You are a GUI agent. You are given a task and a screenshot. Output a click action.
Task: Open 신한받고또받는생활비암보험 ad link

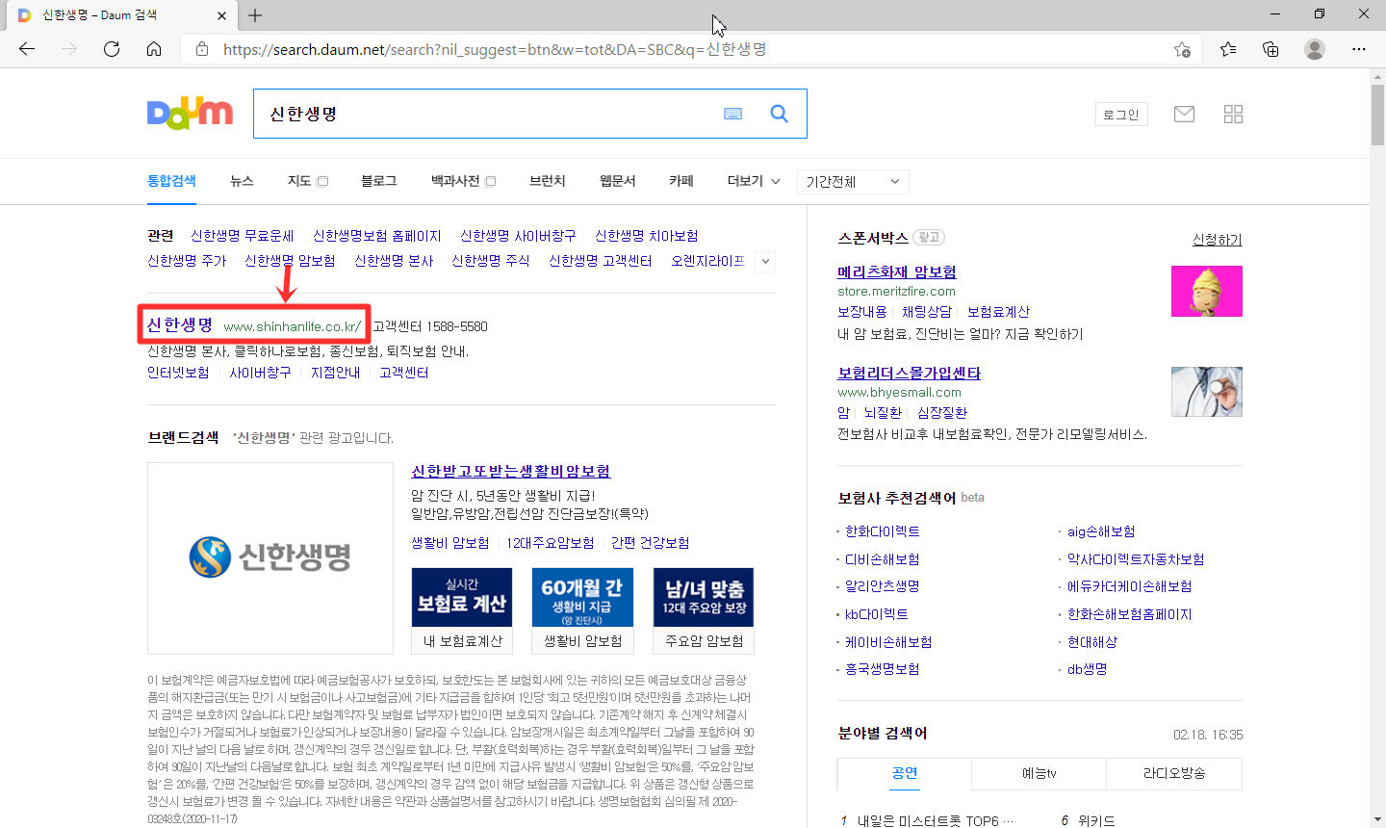coord(510,471)
